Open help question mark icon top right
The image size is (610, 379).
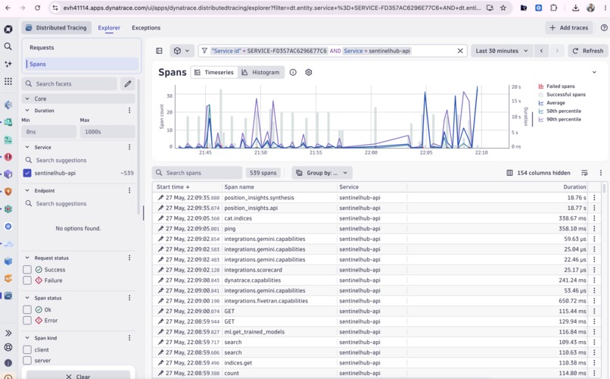(x=604, y=27)
